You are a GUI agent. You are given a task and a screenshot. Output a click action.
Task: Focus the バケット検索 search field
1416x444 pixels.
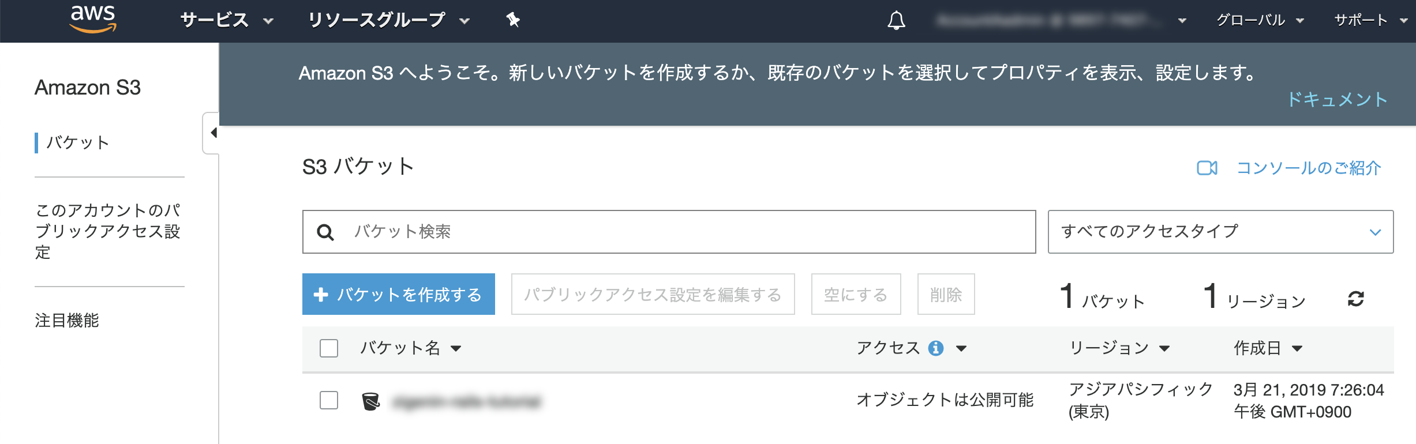[669, 232]
